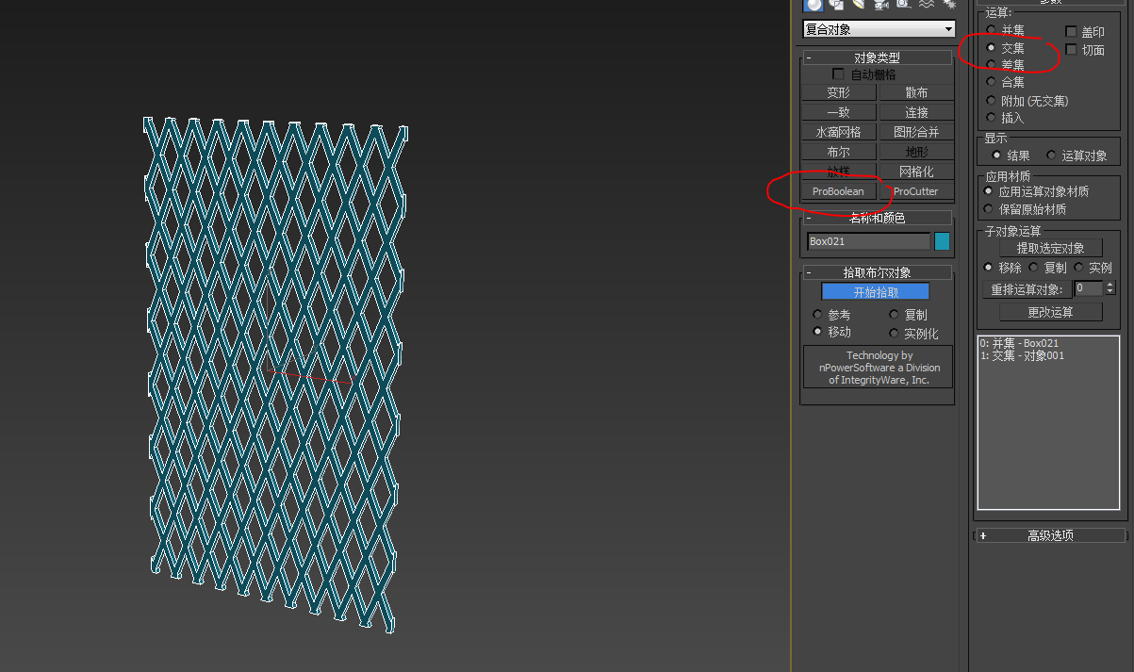Click the 重排运算对象 button

(x=1027, y=289)
